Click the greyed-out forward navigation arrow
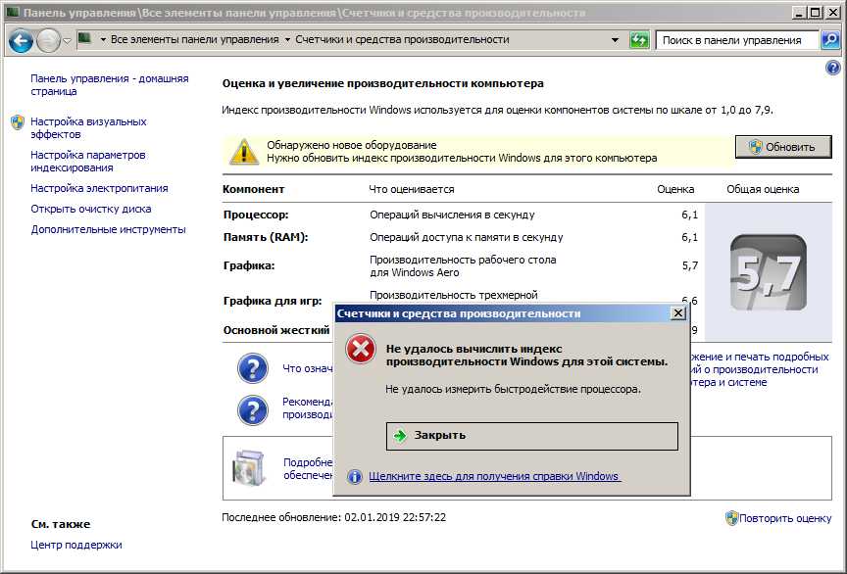Viewport: 847px width, 574px height. (48, 40)
